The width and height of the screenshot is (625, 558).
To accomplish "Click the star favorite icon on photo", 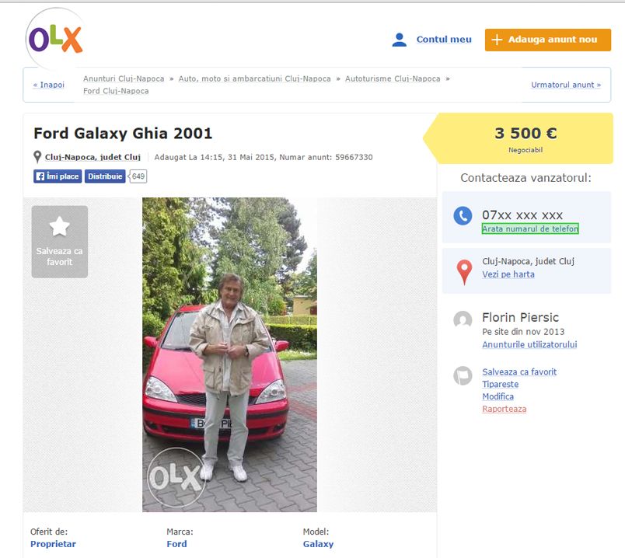I will (60, 226).
